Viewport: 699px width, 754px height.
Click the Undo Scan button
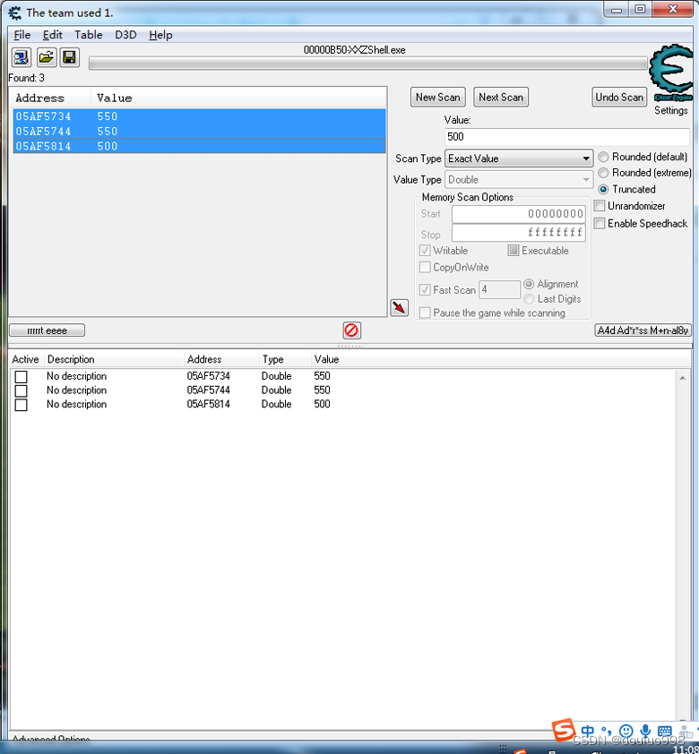pos(619,97)
